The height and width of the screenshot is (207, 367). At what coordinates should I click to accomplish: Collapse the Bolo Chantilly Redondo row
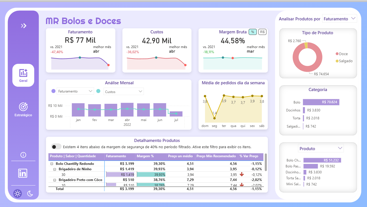coord(52,164)
